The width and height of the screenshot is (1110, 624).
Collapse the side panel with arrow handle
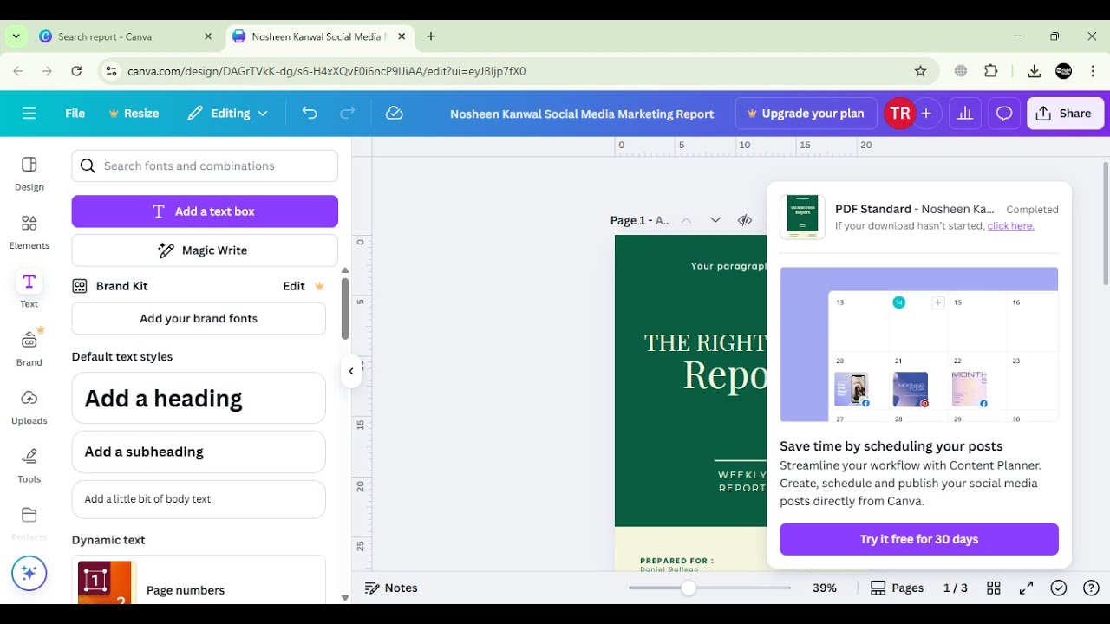click(351, 371)
